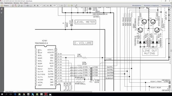Screen dimensions: 172x96
Task: Click the OUTFL output label right of C179
Action: tap(110, 67)
